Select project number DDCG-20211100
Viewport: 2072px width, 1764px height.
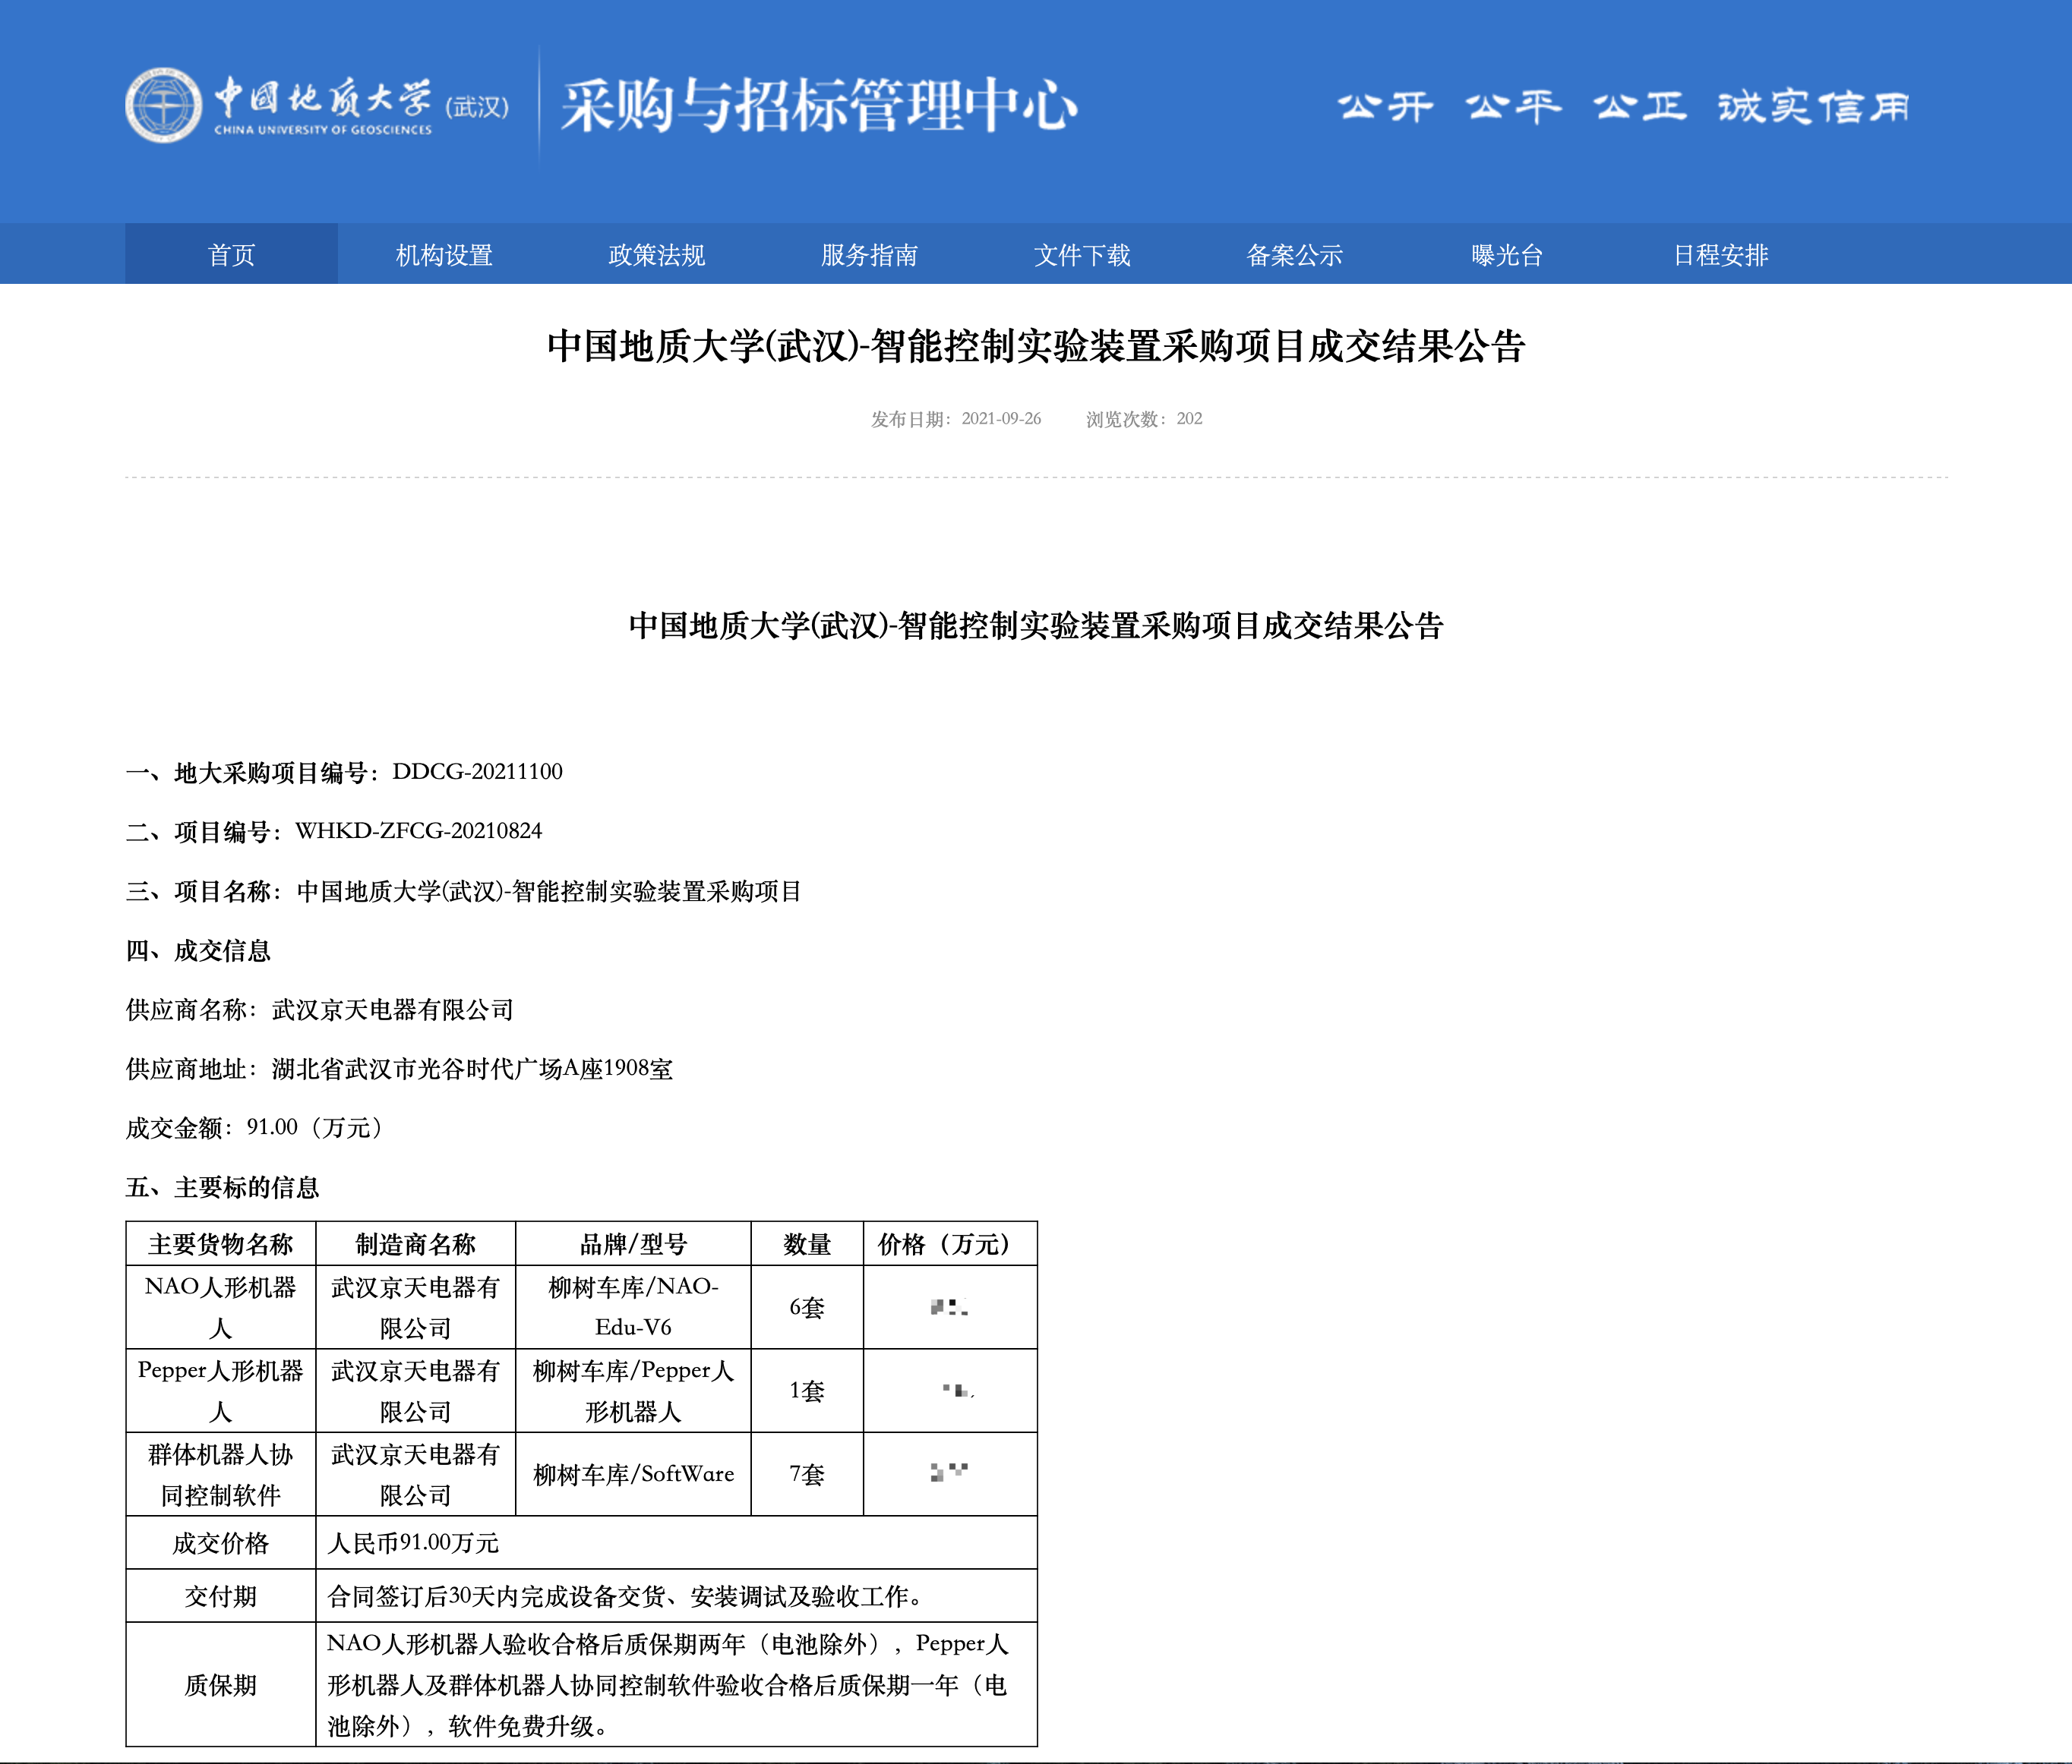tap(477, 772)
